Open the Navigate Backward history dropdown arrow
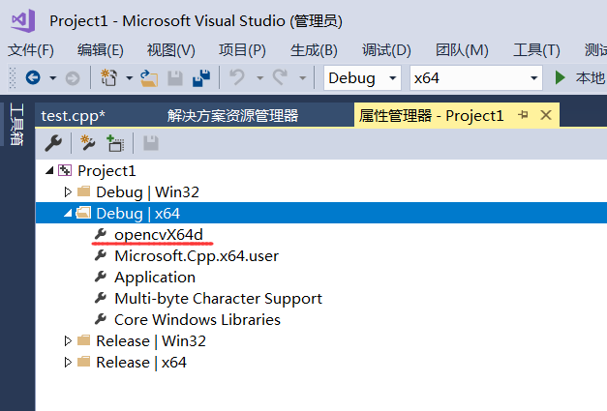The width and height of the screenshot is (607, 411). pos(52,78)
